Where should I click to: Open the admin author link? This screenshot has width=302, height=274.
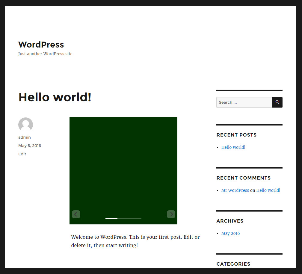[x=25, y=137]
